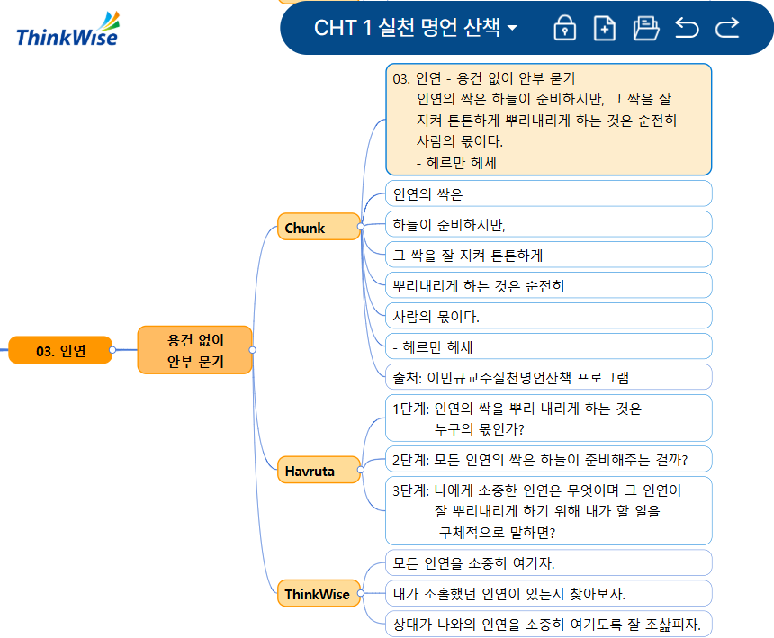Click the 모든 인연을 소중히 여기자 node
Viewport: 774px width, 638px height.
point(549,562)
